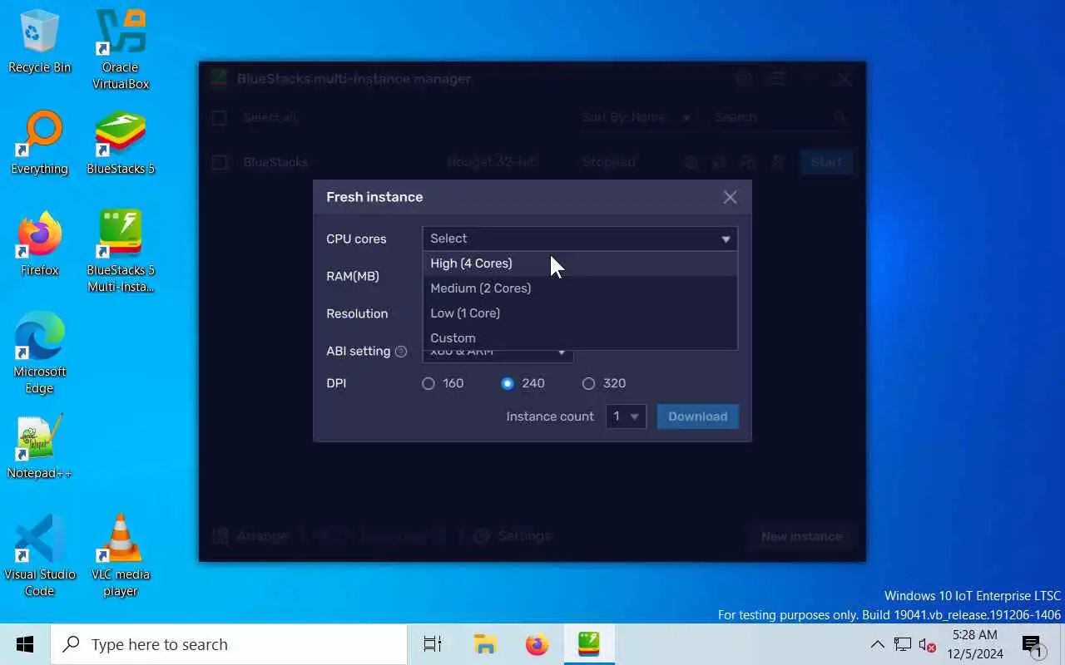Viewport: 1065px width, 665px height.
Task: Expand the ABI setting dropdown arrow
Action: tap(562, 353)
